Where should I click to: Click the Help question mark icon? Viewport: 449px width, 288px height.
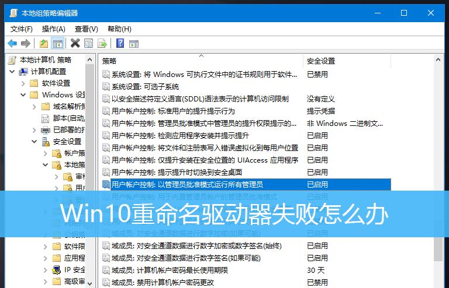pyautogui.click(x=120, y=43)
